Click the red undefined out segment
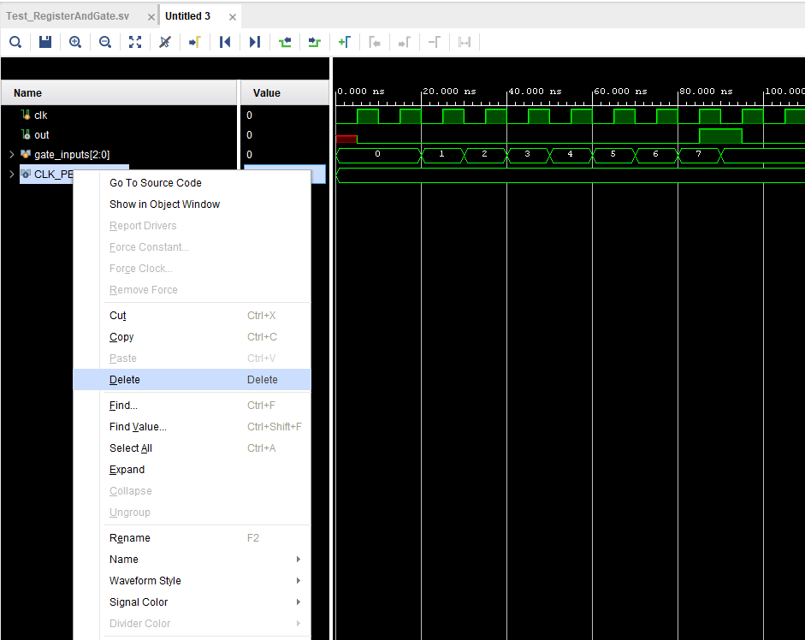The image size is (805, 640). click(346, 139)
